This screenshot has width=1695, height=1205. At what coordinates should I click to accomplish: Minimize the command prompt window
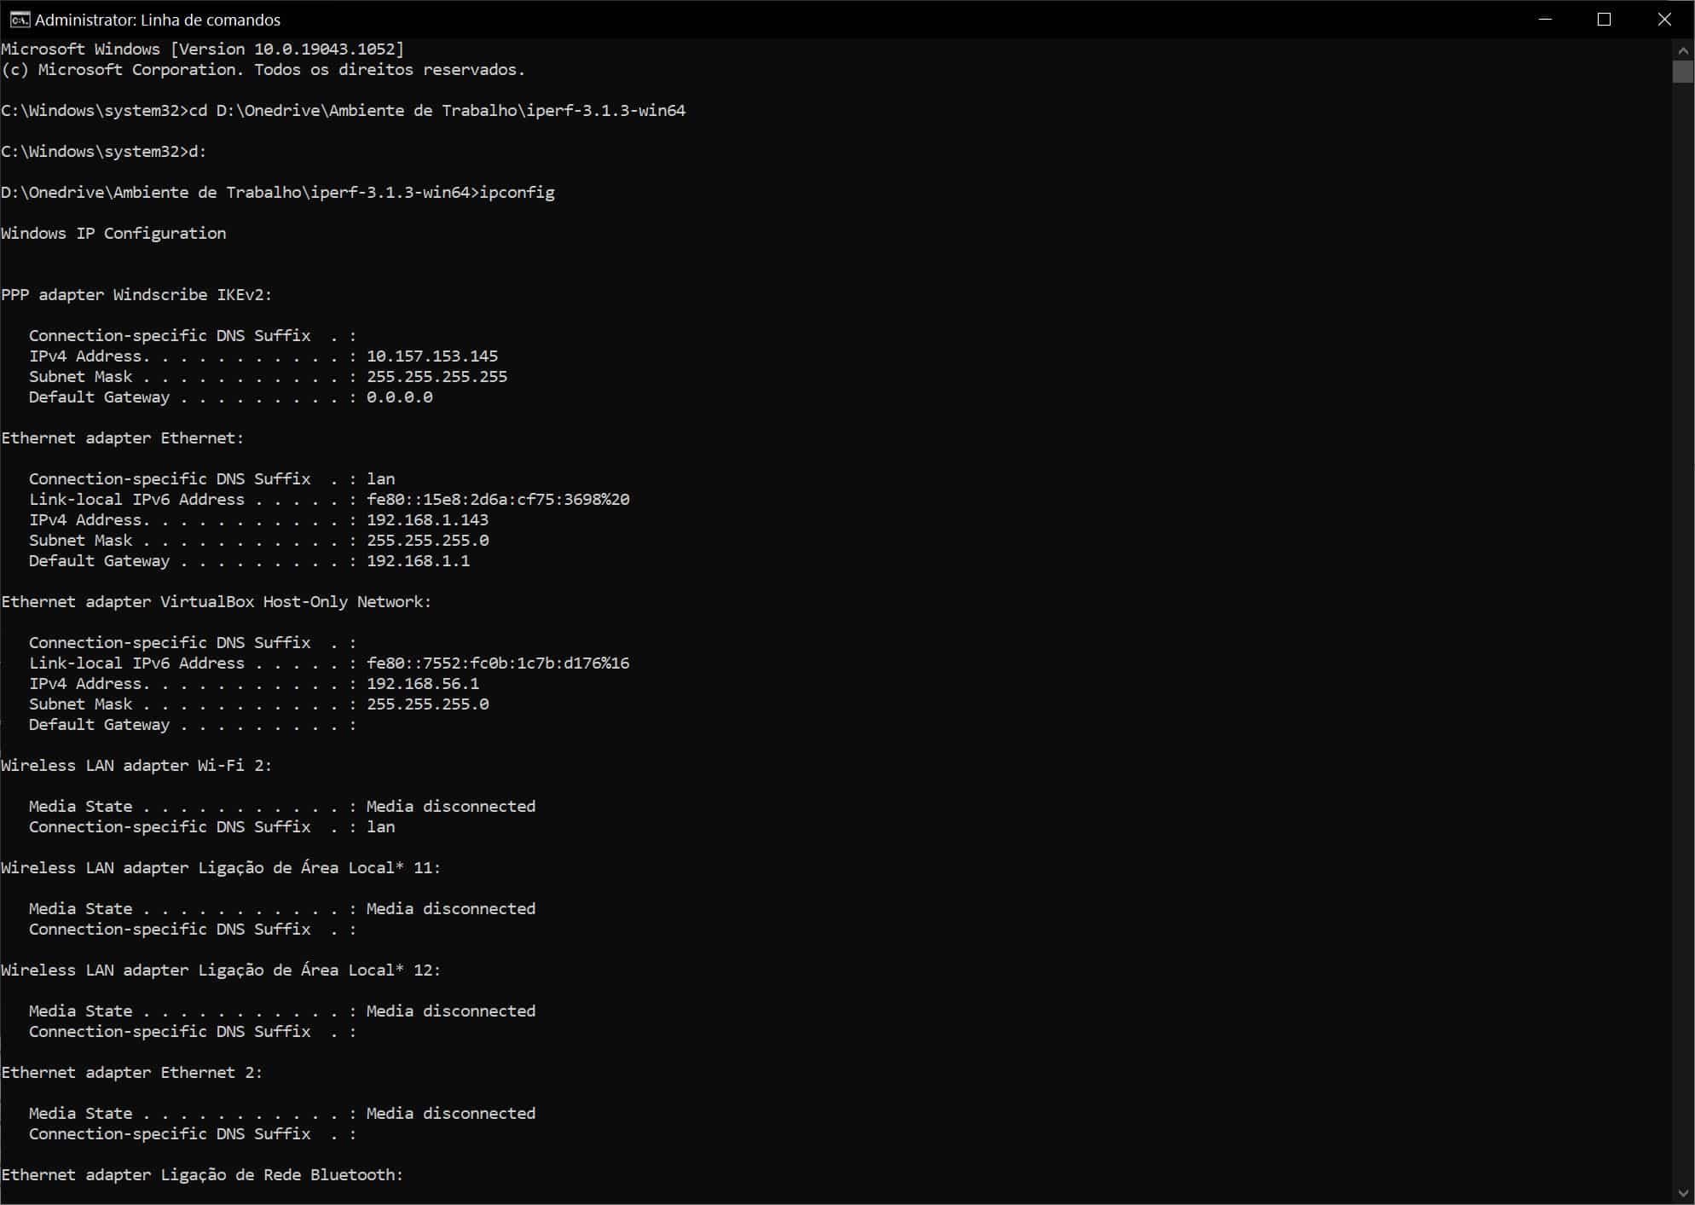pyautogui.click(x=1545, y=19)
